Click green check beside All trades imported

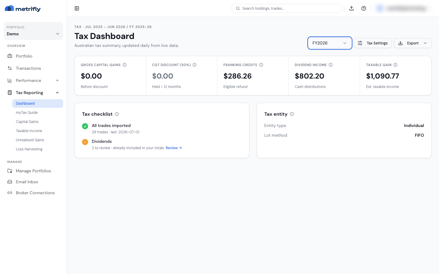85,126
